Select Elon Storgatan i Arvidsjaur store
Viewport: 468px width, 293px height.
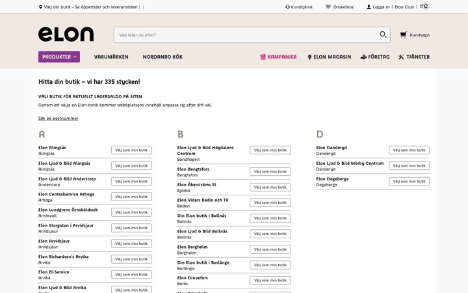(131, 228)
